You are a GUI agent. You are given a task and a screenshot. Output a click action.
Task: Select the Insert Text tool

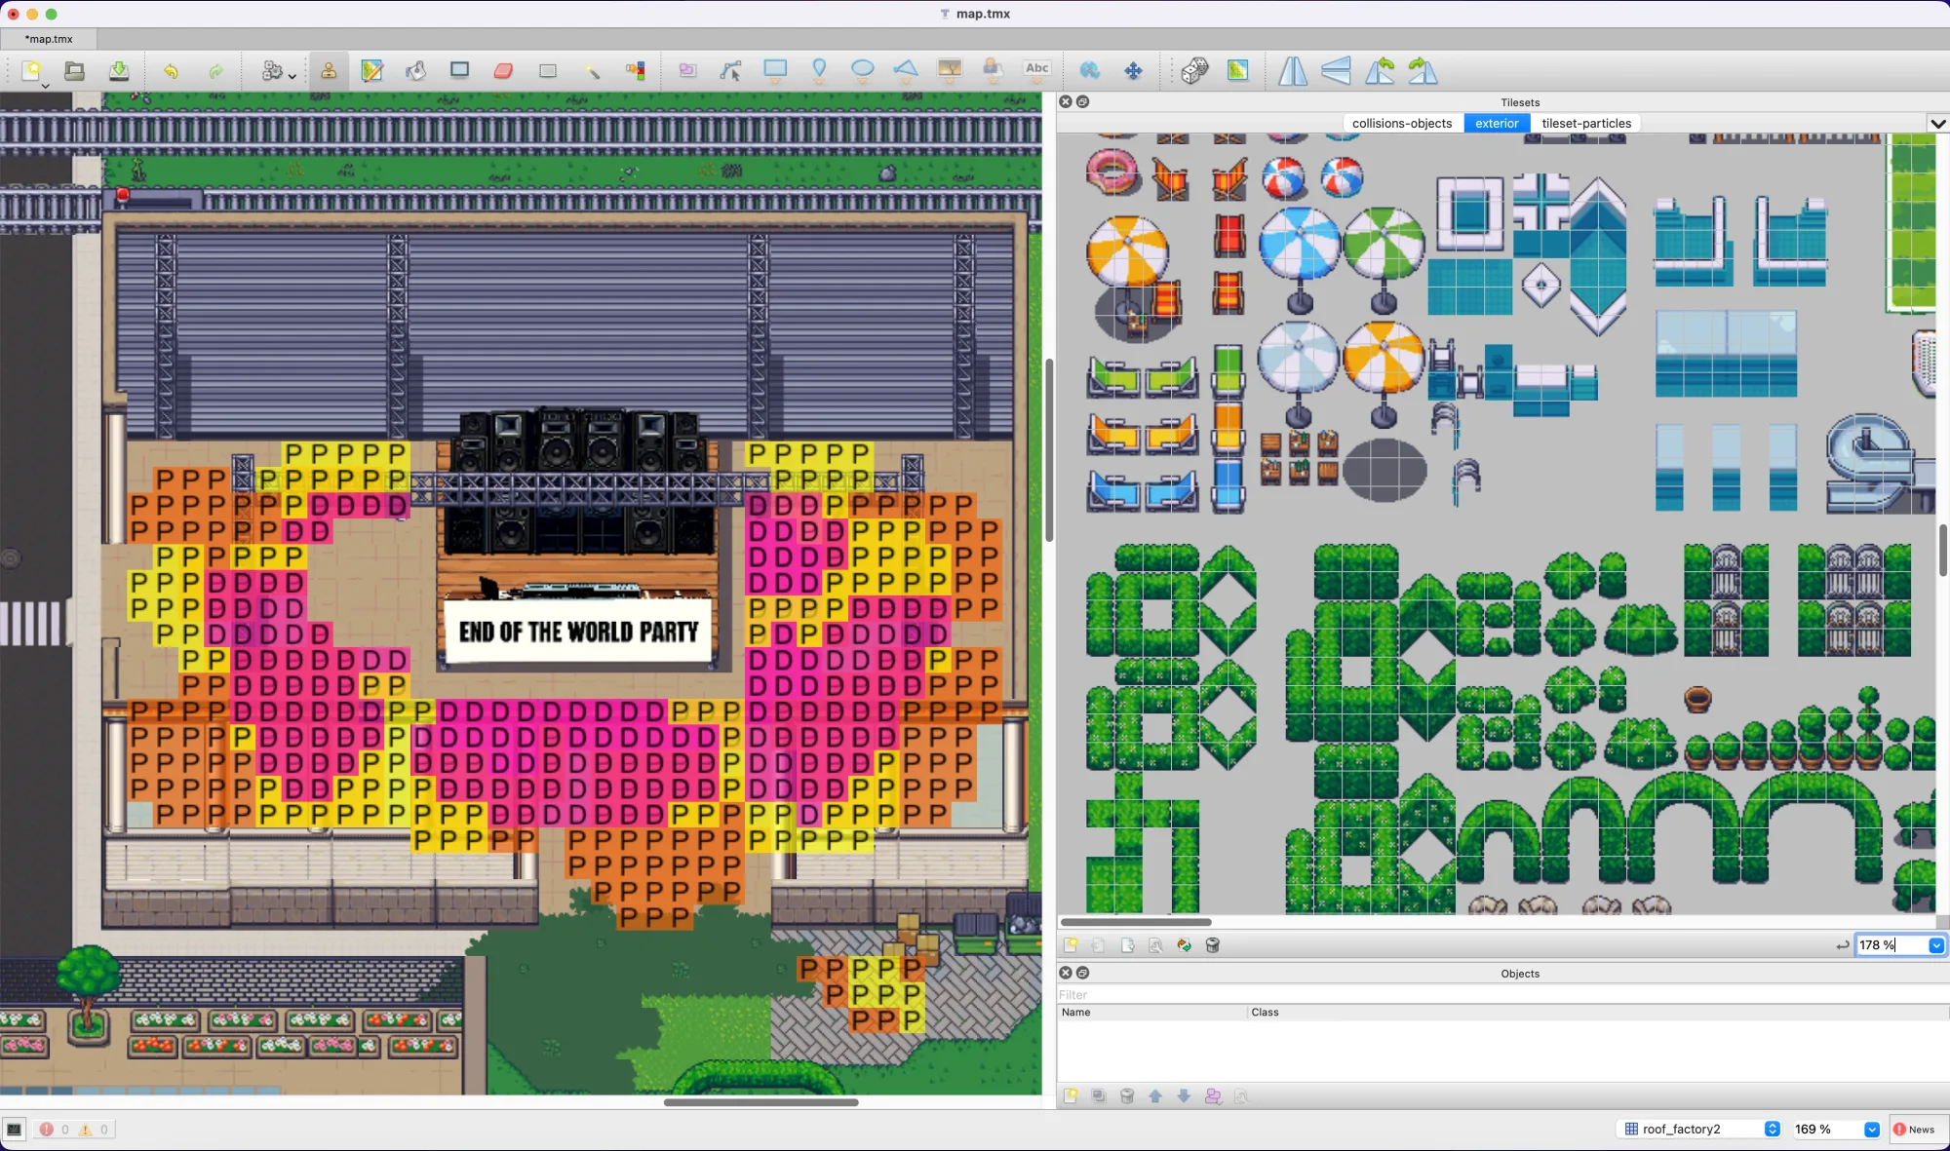pos(1036,70)
